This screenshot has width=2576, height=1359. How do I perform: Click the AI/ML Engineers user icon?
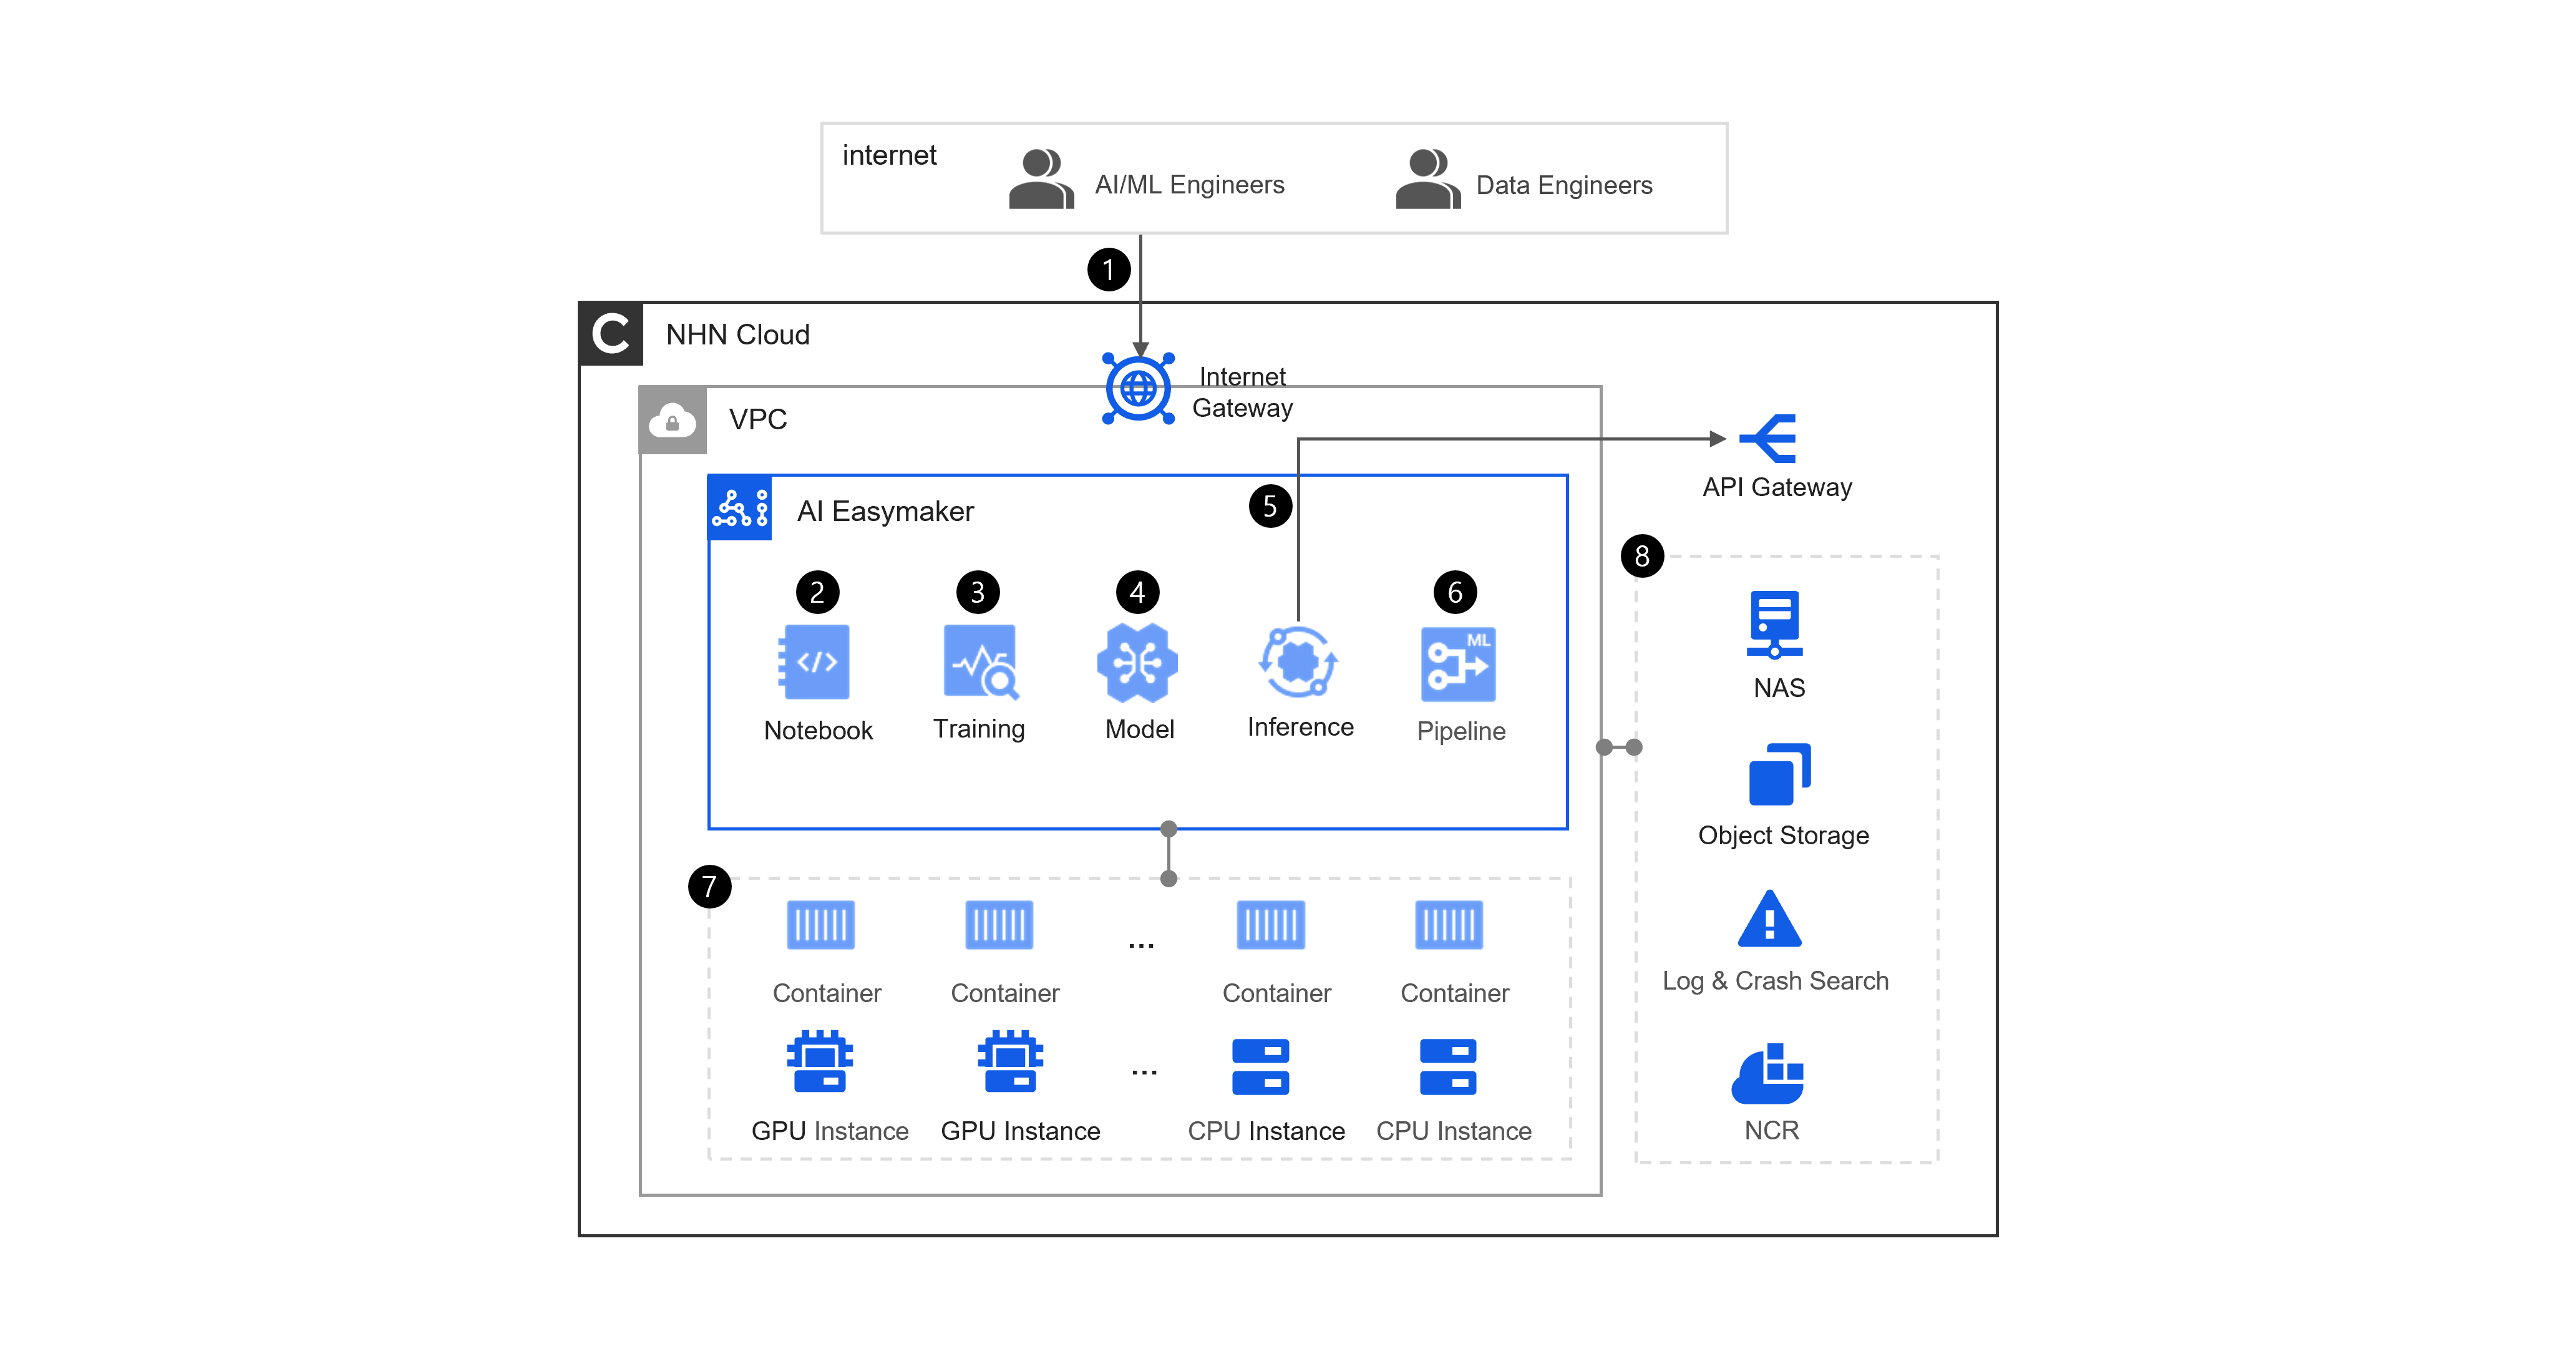point(1041,179)
